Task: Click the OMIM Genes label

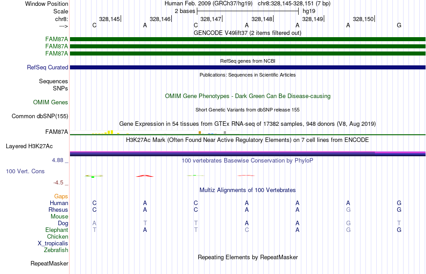Action: pyautogui.click(x=50, y=102)
